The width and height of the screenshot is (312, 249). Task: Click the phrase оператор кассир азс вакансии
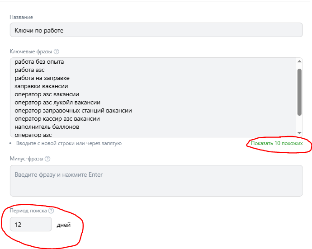pos(57,119)
